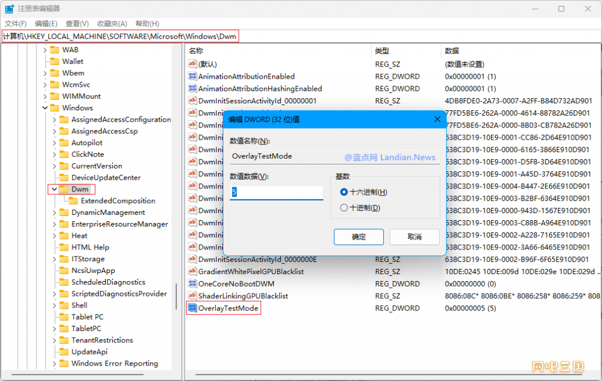Click the ExtendedComposition folder icon
This screenshot has width=602, height=381.
(73, 200)
